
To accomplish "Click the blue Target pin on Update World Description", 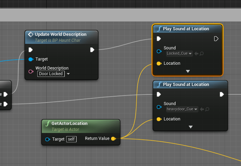I will (31, 59).
